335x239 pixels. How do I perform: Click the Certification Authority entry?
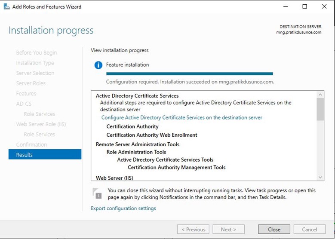132,126
